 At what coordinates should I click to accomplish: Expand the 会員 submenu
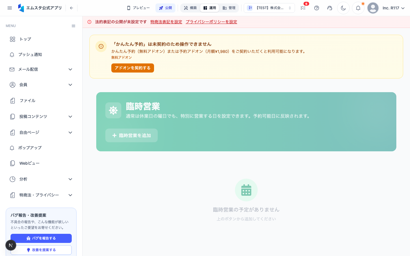(70, 85)
